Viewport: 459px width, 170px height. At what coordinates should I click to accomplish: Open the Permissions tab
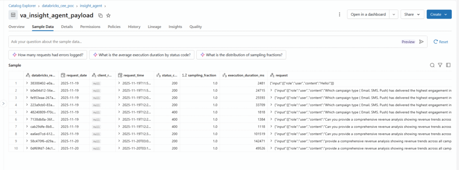tap(90, 26)
